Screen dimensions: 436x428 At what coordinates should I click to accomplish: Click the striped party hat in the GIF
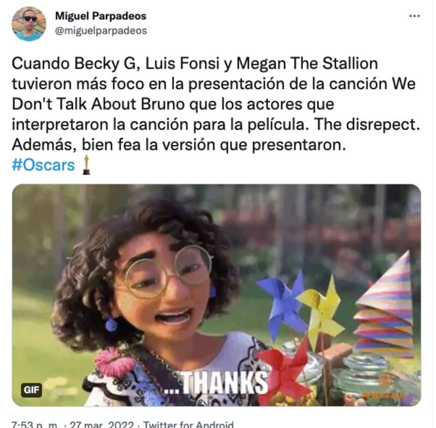[385, 305]
